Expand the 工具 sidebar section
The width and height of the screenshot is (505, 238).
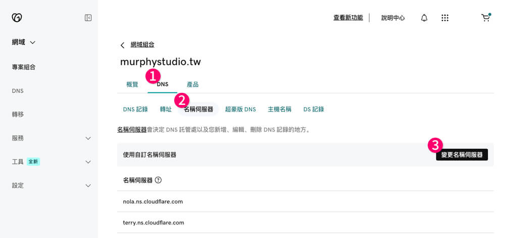pyautogui.click(x=88, y=162)
